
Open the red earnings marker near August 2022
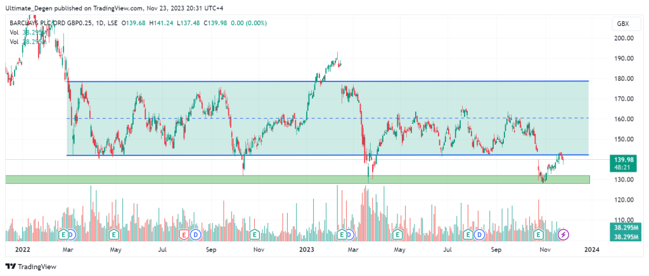[186, 235]
